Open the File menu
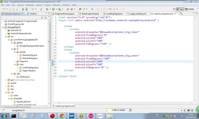 2,5
